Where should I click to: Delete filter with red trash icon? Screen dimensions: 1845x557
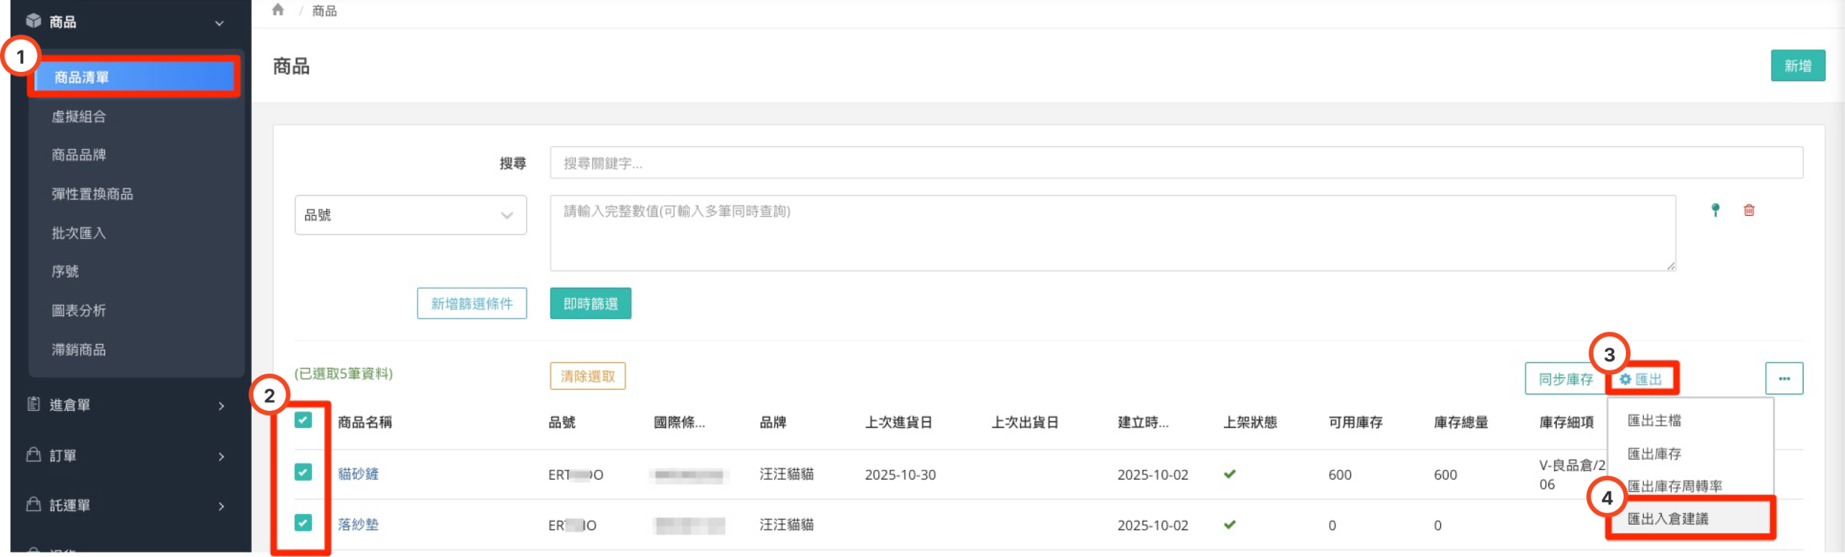(1749, 210)
